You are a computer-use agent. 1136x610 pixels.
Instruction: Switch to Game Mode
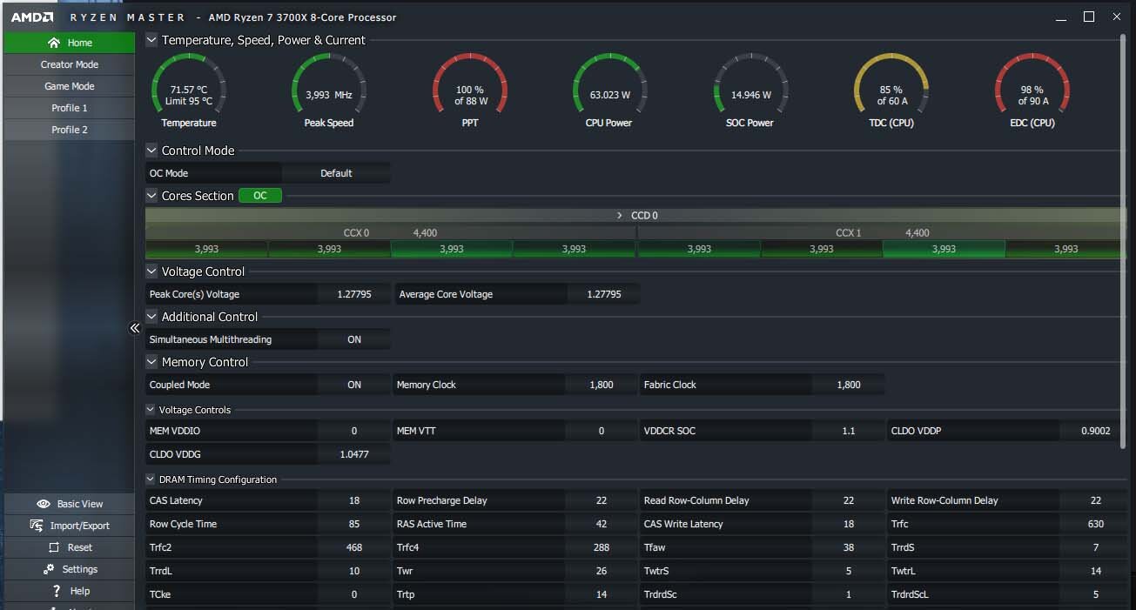tap(69, 86)
